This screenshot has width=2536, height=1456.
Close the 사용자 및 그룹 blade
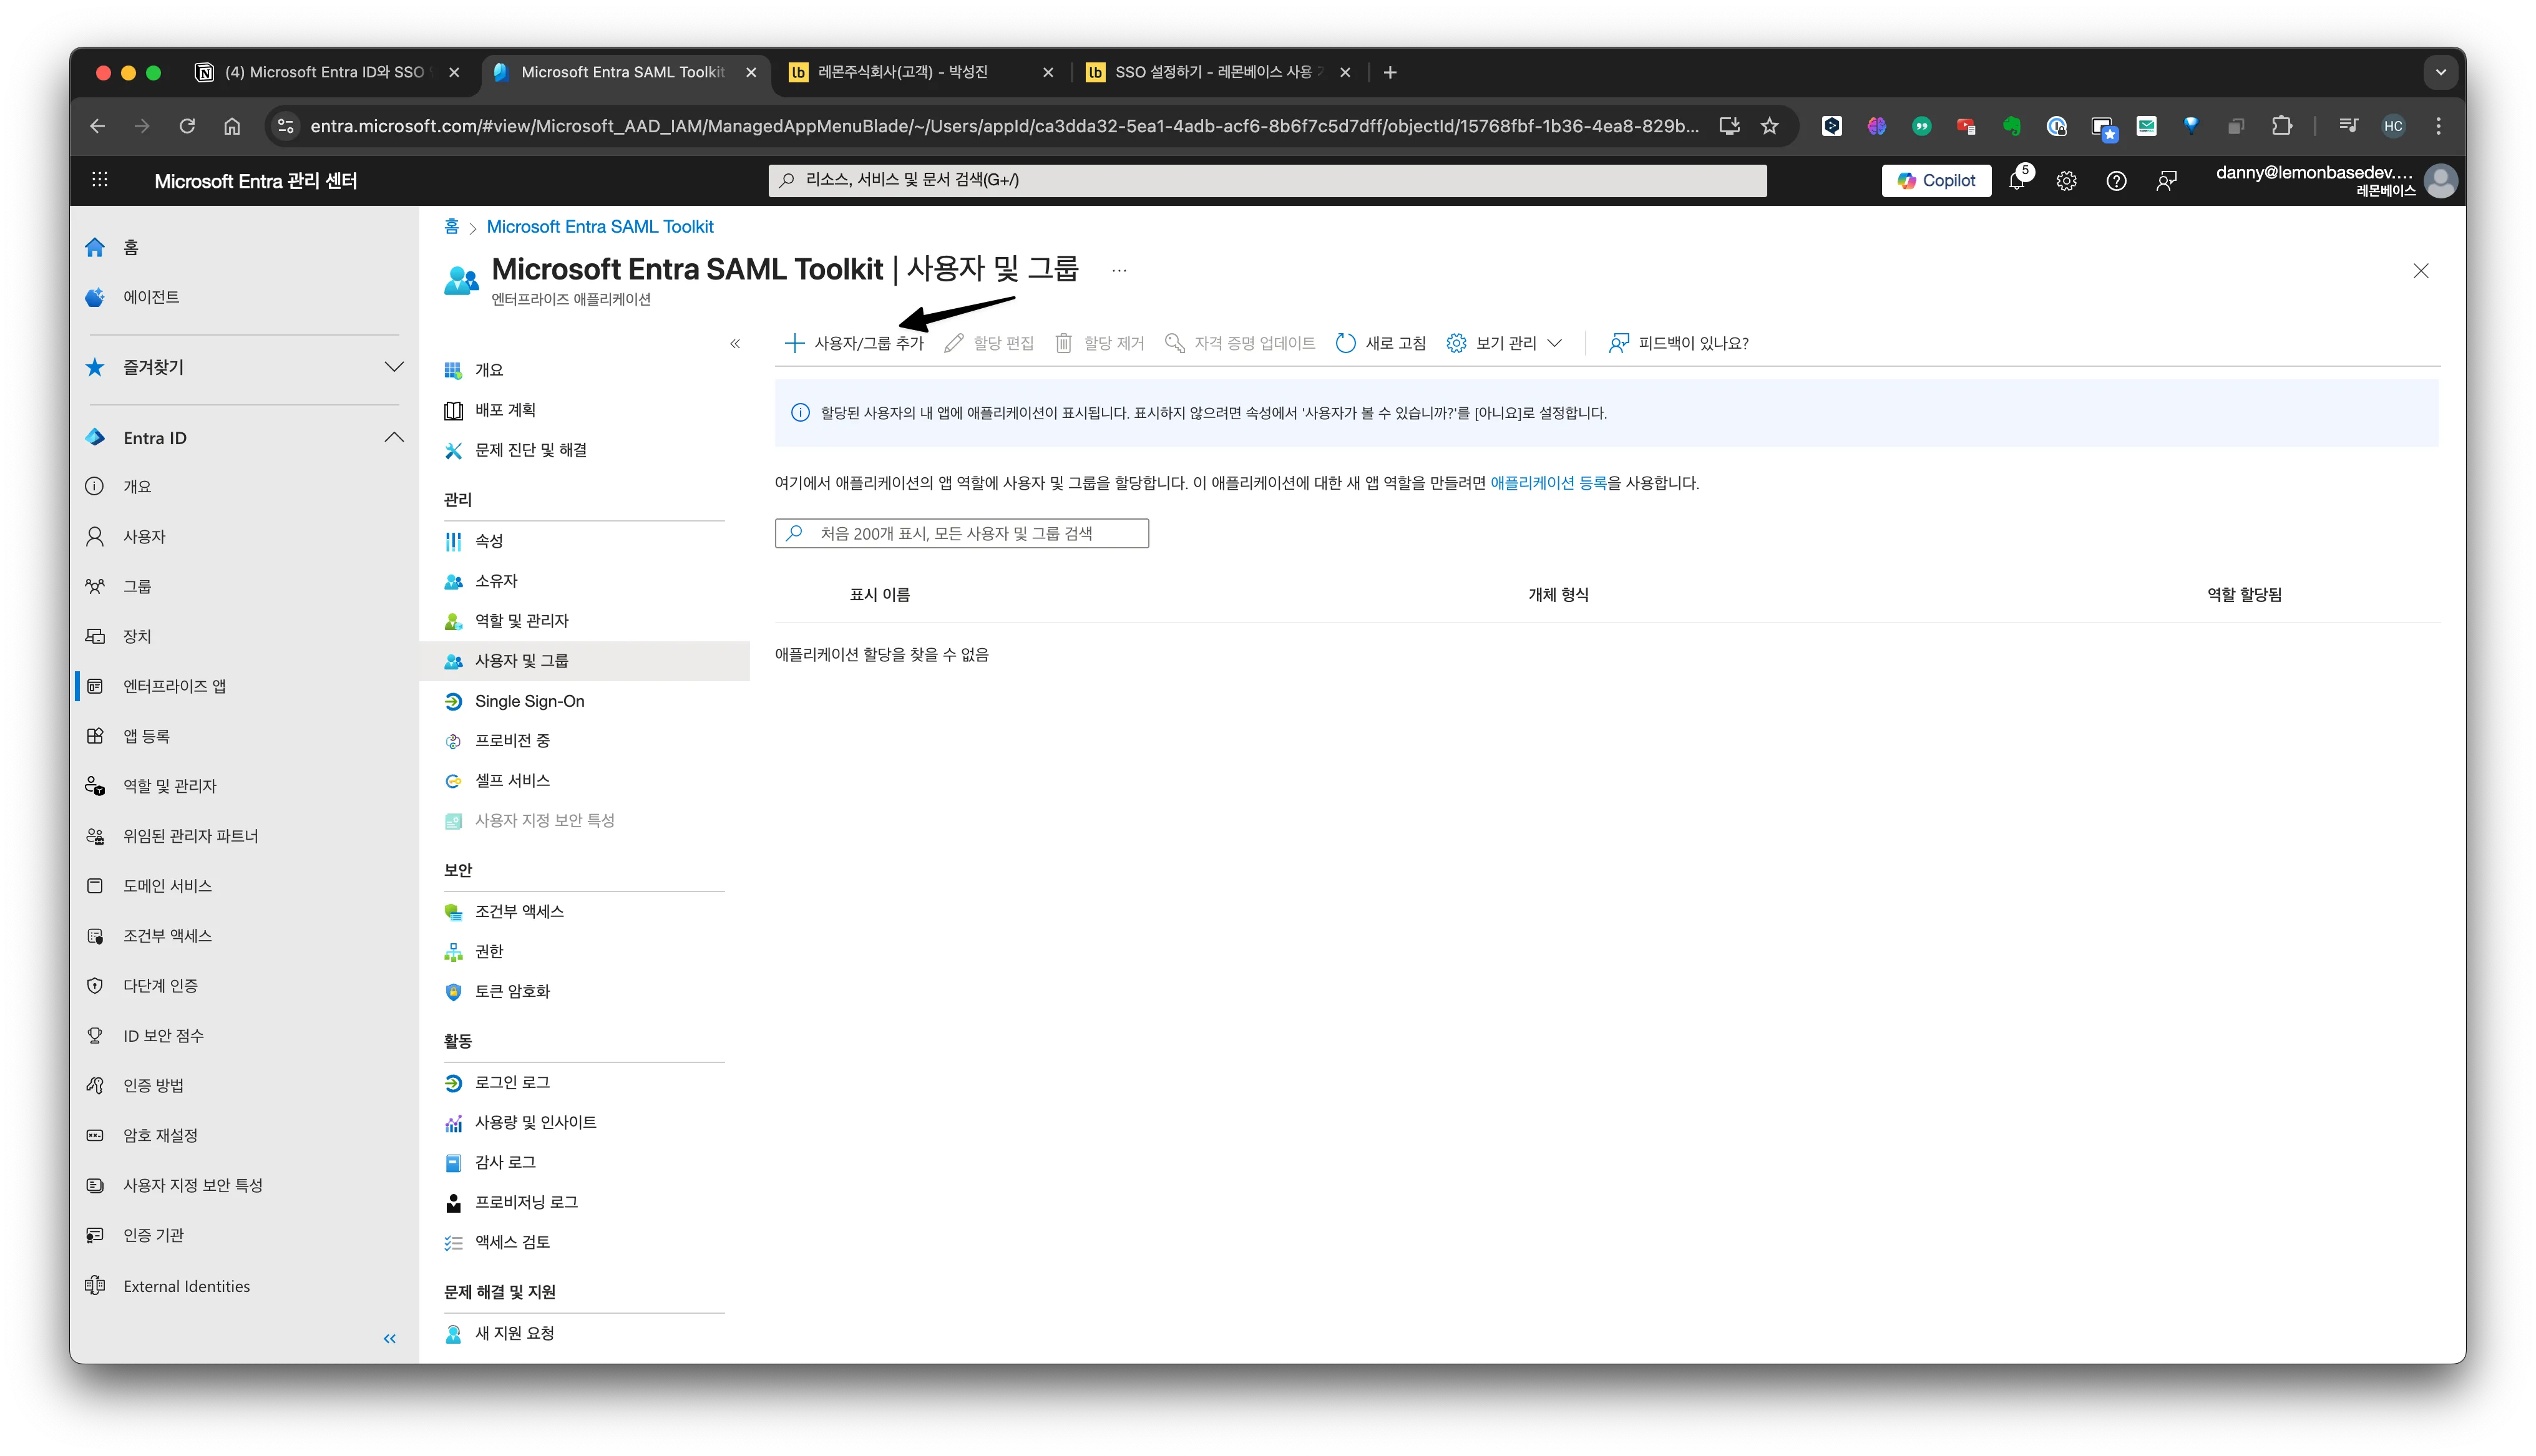pos(2421,271)
